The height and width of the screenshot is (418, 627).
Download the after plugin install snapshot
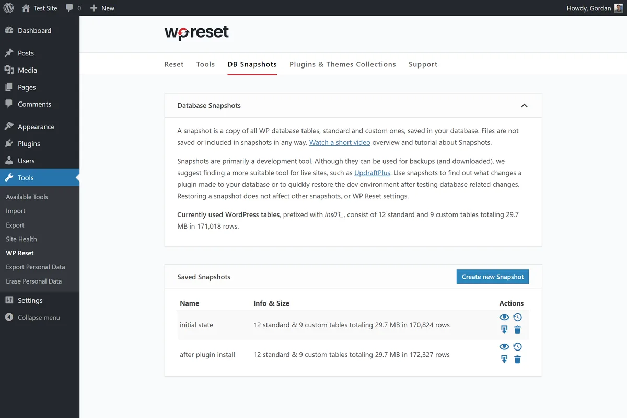click(x=504, y=359)
